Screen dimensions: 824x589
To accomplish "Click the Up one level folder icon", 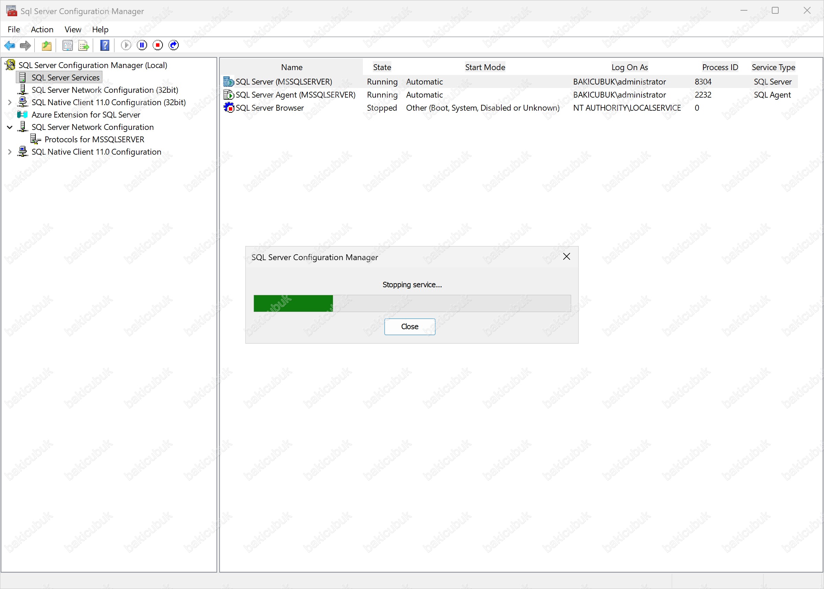I will (47, 45).
